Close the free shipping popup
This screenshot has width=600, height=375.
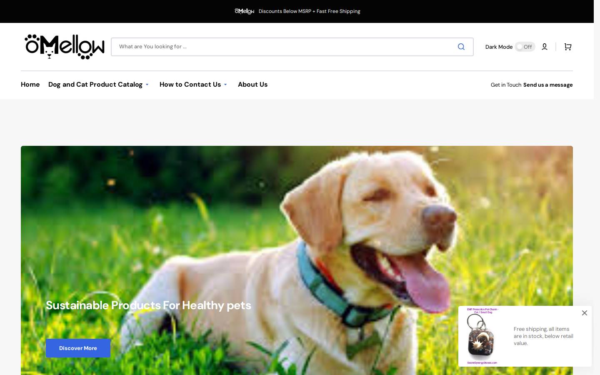point(585,313)
